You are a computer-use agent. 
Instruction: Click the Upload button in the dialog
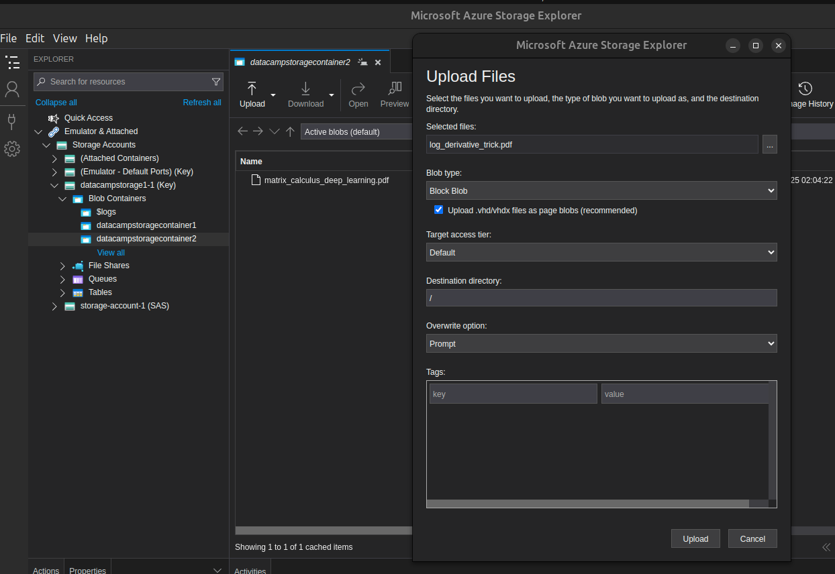pyautogui.click(x=695, y=538)
